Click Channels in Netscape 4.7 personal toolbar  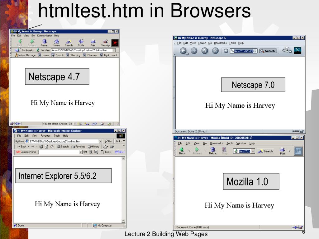(x=90, y=55)
